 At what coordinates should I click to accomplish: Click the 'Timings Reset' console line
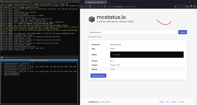[13, 50]
